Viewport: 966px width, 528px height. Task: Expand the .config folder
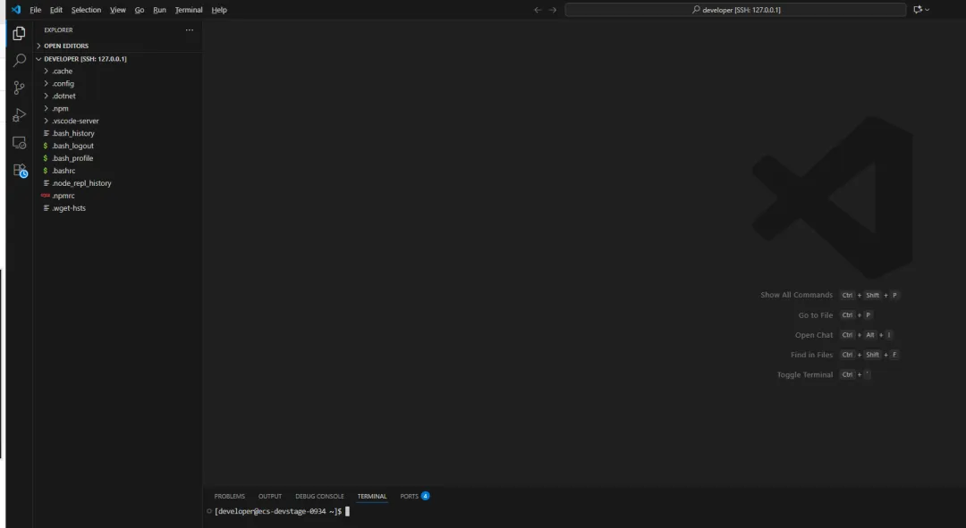pos(118,84)
